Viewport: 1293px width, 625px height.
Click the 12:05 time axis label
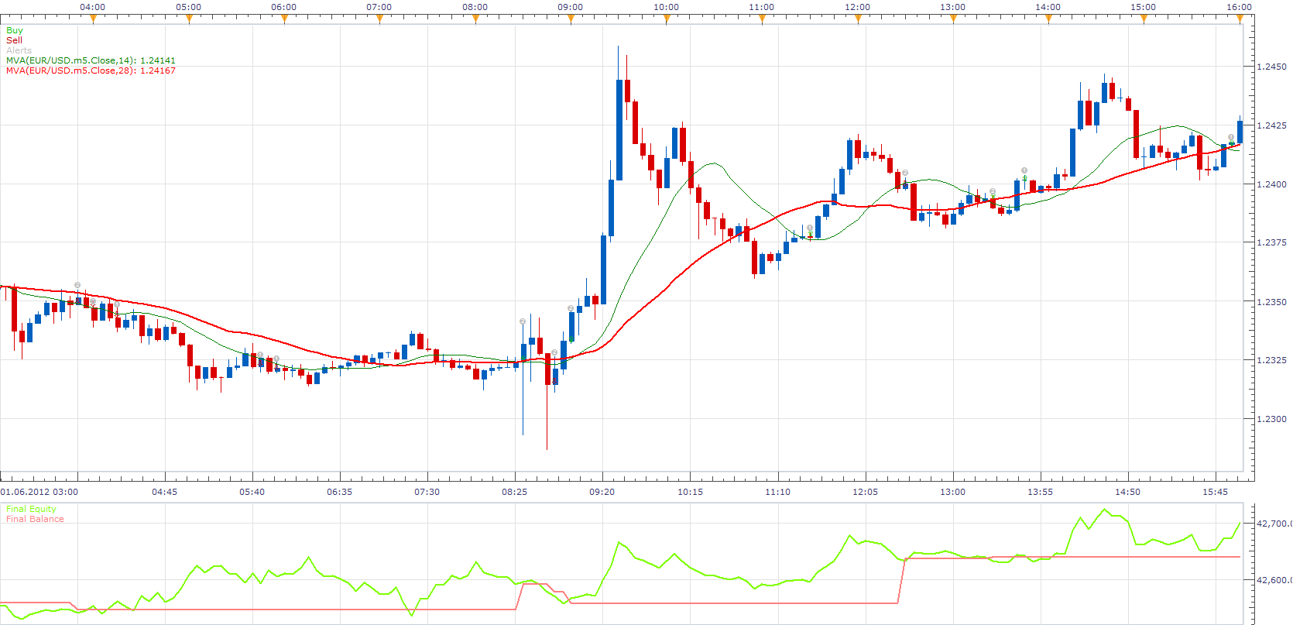[865, 492]
